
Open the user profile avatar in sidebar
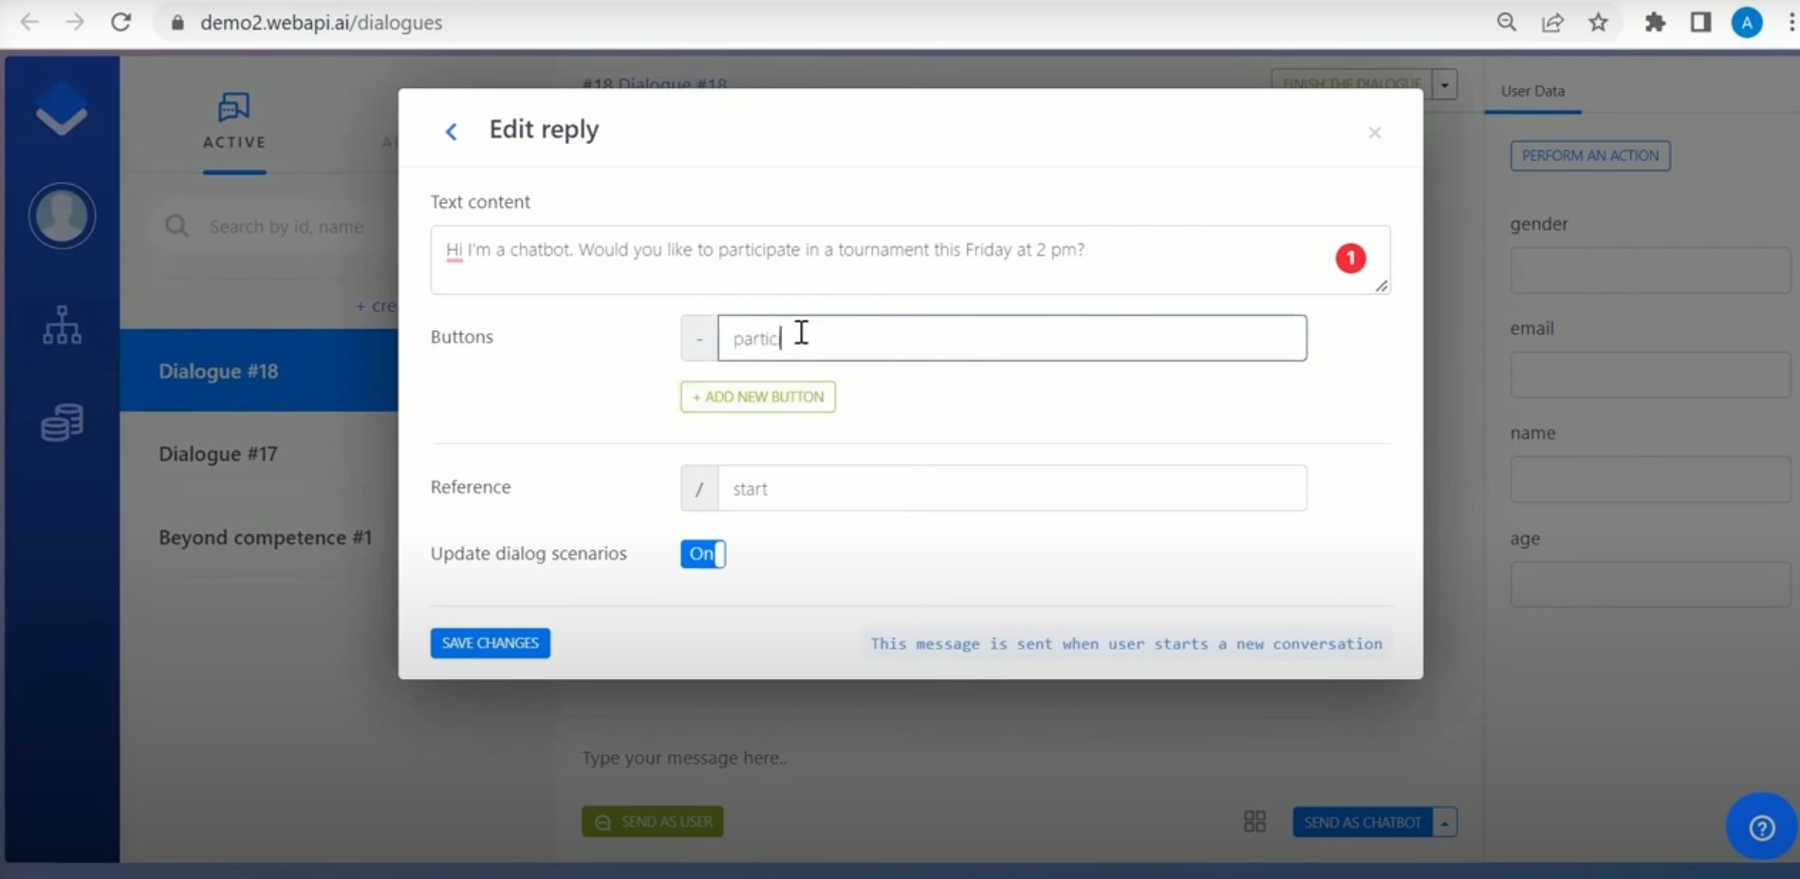coord(62,216)
